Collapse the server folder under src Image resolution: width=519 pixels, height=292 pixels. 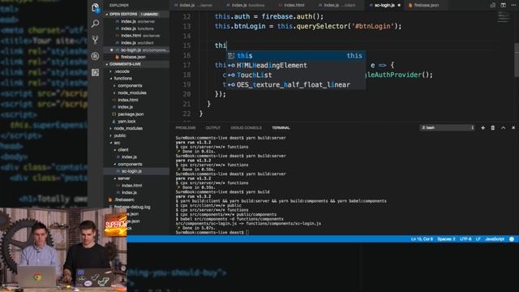point(123,178)
